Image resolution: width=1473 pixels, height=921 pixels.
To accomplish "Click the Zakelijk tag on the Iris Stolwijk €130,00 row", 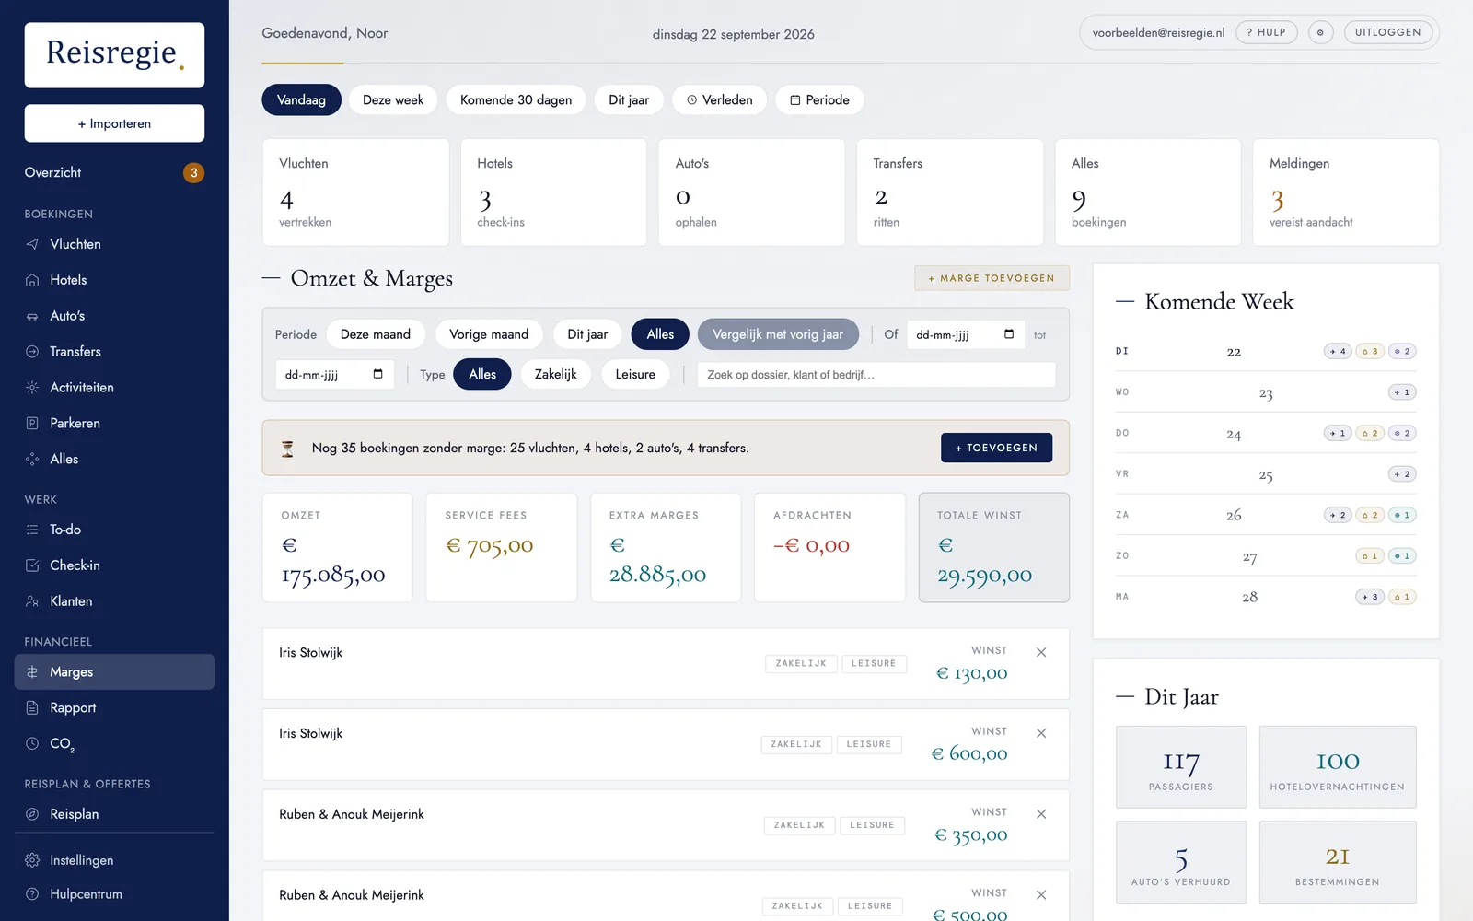I will click(x=801, y=663).
